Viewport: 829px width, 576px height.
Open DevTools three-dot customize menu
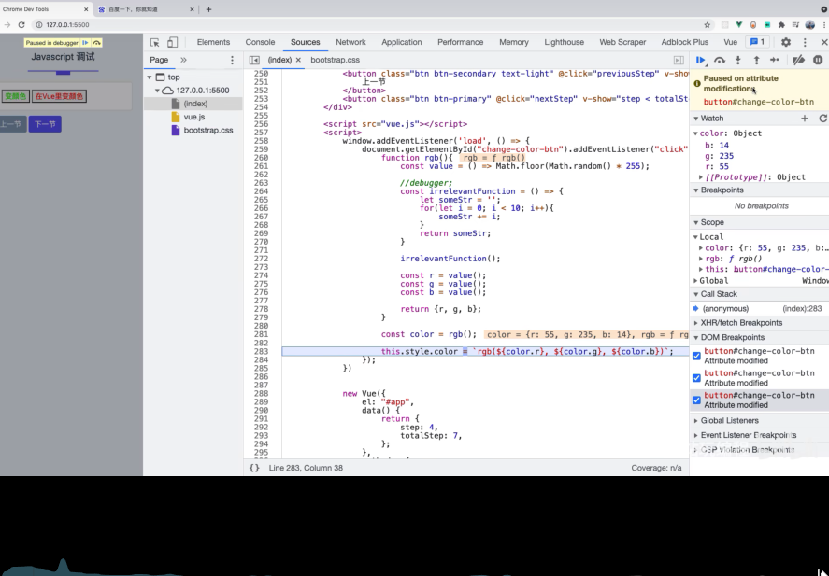click(x=805, y=42)
